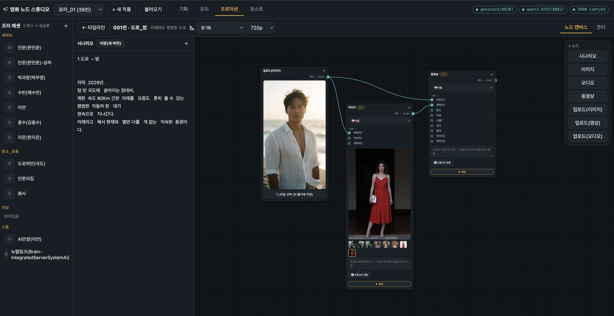Click the 도로차안(국도) location diamond icon

[10, 163]
